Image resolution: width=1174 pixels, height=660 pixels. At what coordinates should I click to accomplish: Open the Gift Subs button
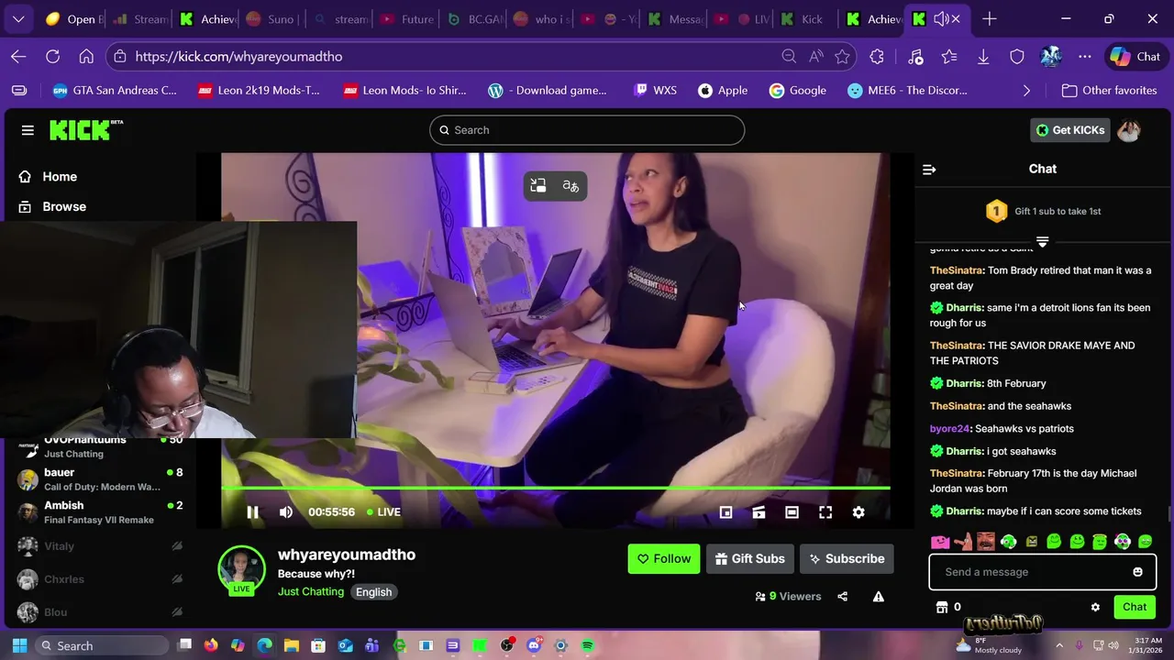tap(749, 558)
